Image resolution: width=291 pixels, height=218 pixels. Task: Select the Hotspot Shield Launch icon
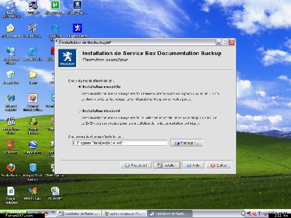33,172
